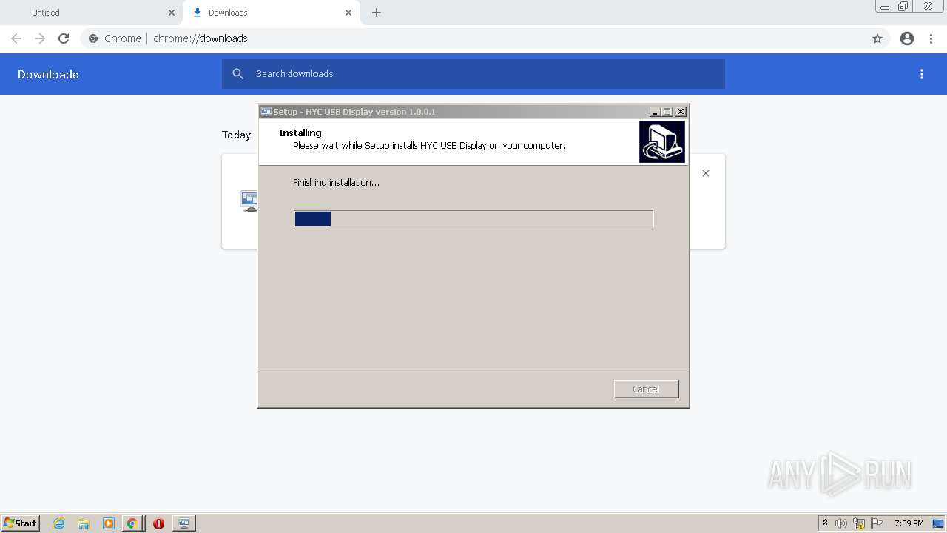Minimize the Setup installer window
947x533 pixels.
[x=655, y=112]
